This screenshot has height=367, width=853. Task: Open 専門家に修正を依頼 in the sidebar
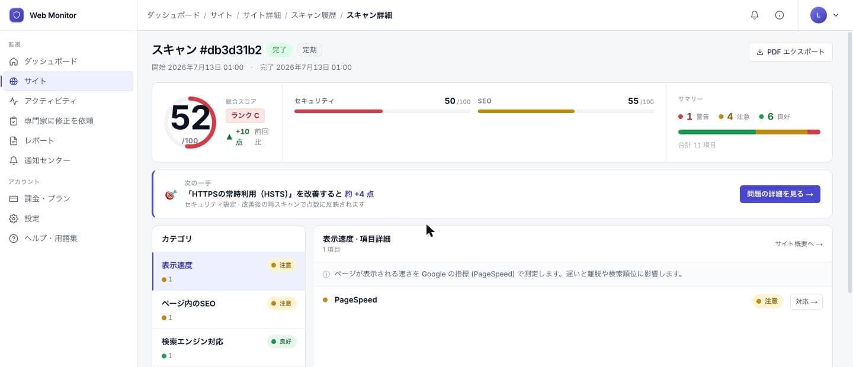click(x=68, y=121)
